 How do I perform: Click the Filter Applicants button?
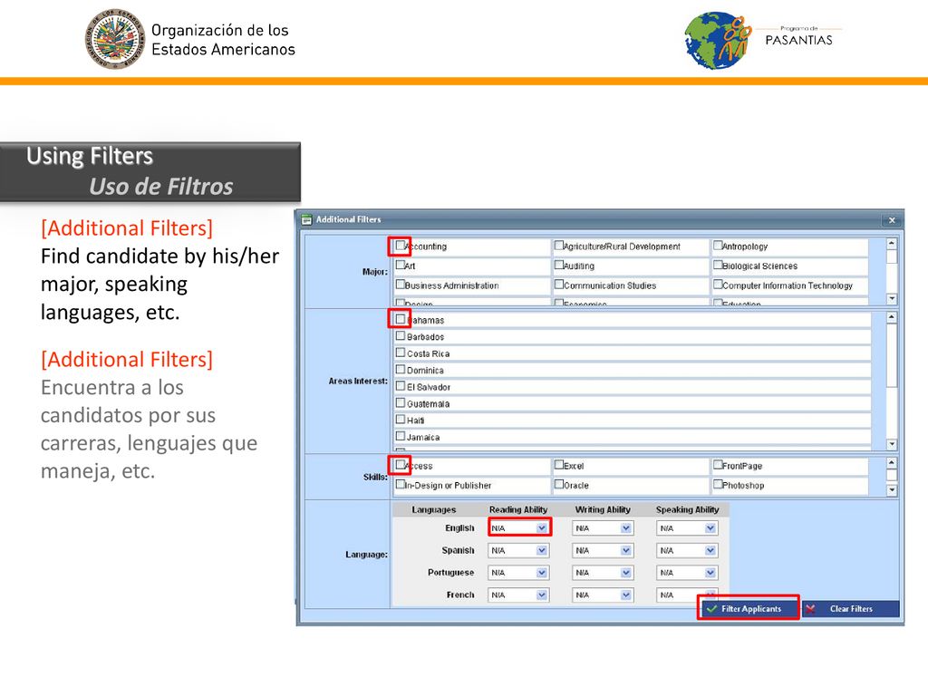coord(749,608)
